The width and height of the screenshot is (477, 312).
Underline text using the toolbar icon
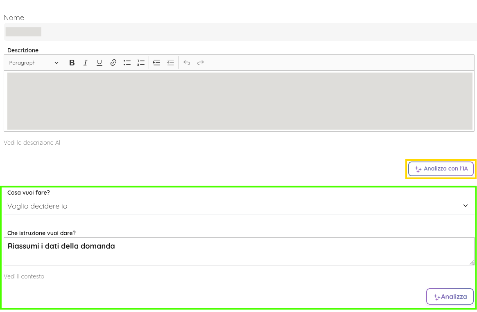coord(99,63)
